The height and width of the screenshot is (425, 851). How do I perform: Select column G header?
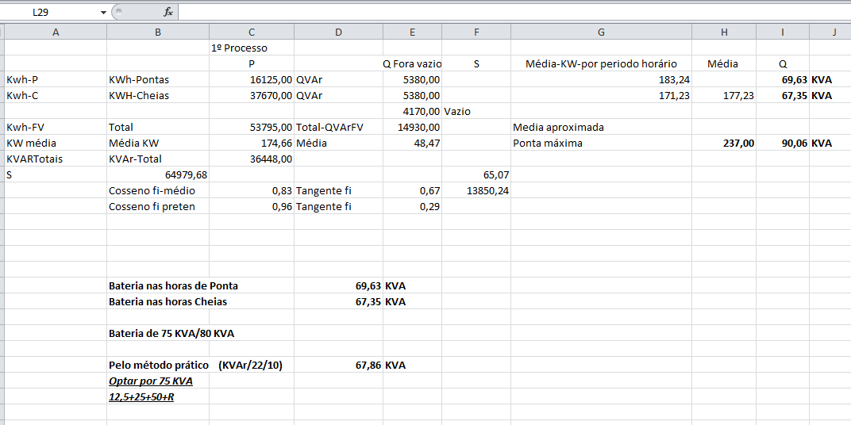tap(601, 32)
